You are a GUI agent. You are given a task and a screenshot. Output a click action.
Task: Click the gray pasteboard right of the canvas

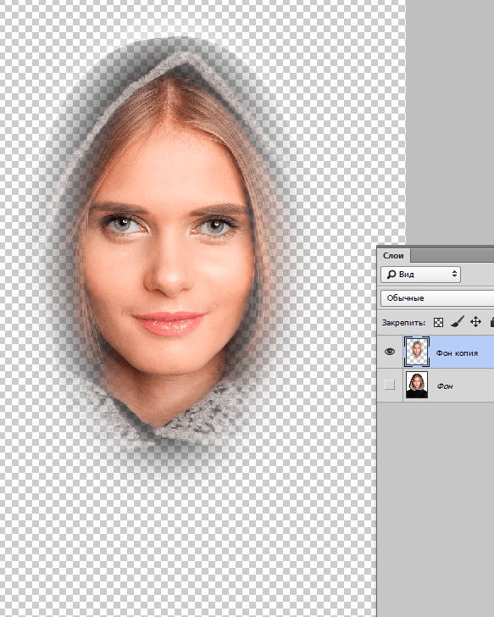[x=450, y=118]
